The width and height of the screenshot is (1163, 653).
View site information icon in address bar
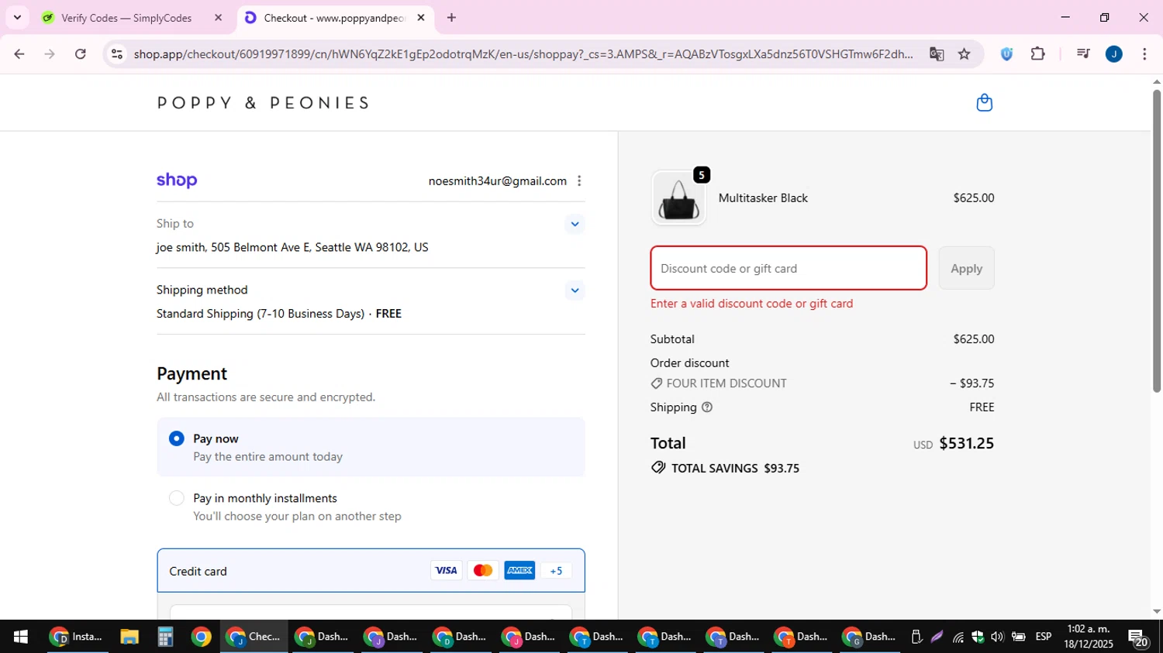tap(117, 54)
